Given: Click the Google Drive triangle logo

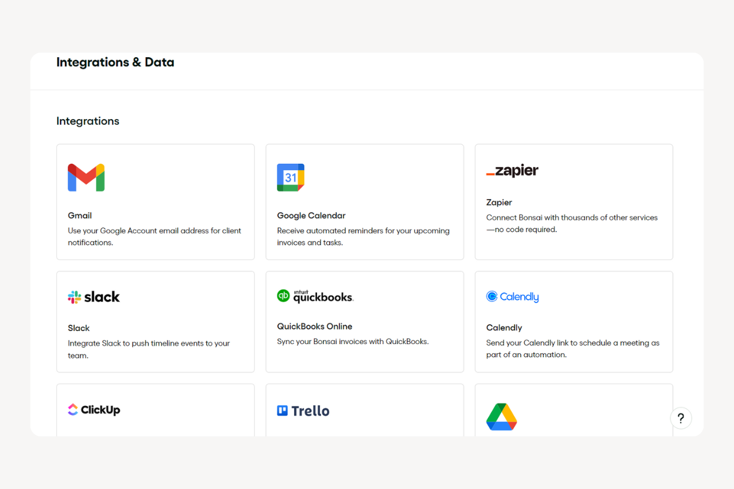Looking at the screenshot, I should point(502,417).
